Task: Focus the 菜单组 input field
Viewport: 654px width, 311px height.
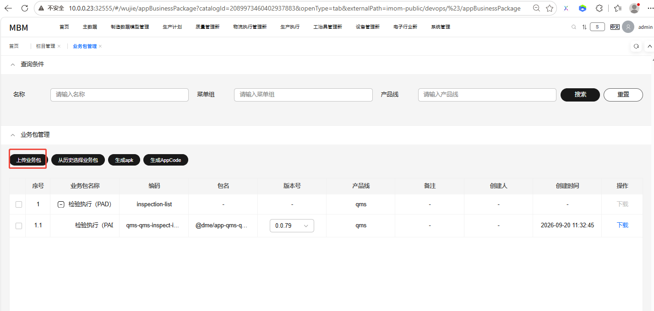Action: (x=303, y=95)
